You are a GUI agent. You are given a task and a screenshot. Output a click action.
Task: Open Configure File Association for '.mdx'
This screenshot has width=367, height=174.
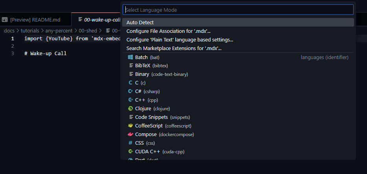point(238,31)
